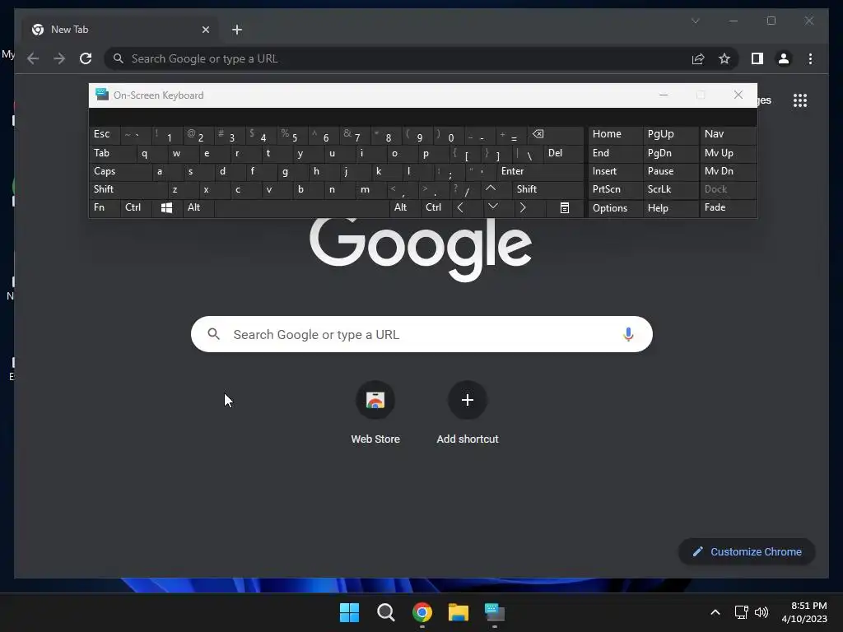Click the q key on keyboard
The image size is (843, 632).
coord(152,153)
